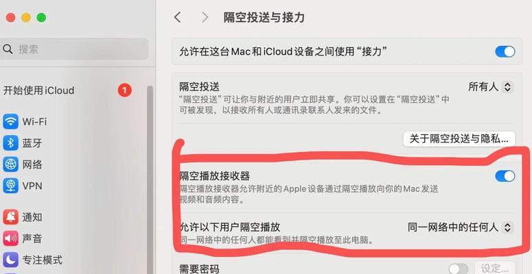Open Focus mode (专注模式) moon icon
Screen dimensions: 532x274
click(x=10, y=260)
